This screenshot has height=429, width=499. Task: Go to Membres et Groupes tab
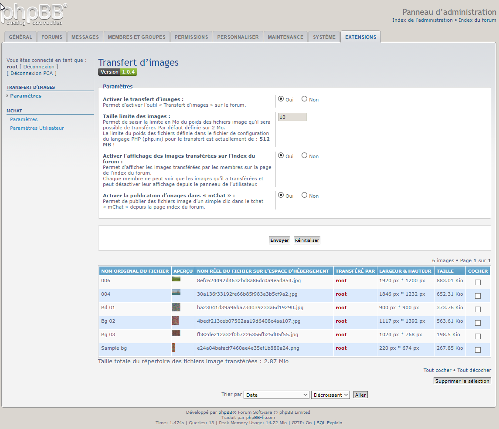[136, 37]
